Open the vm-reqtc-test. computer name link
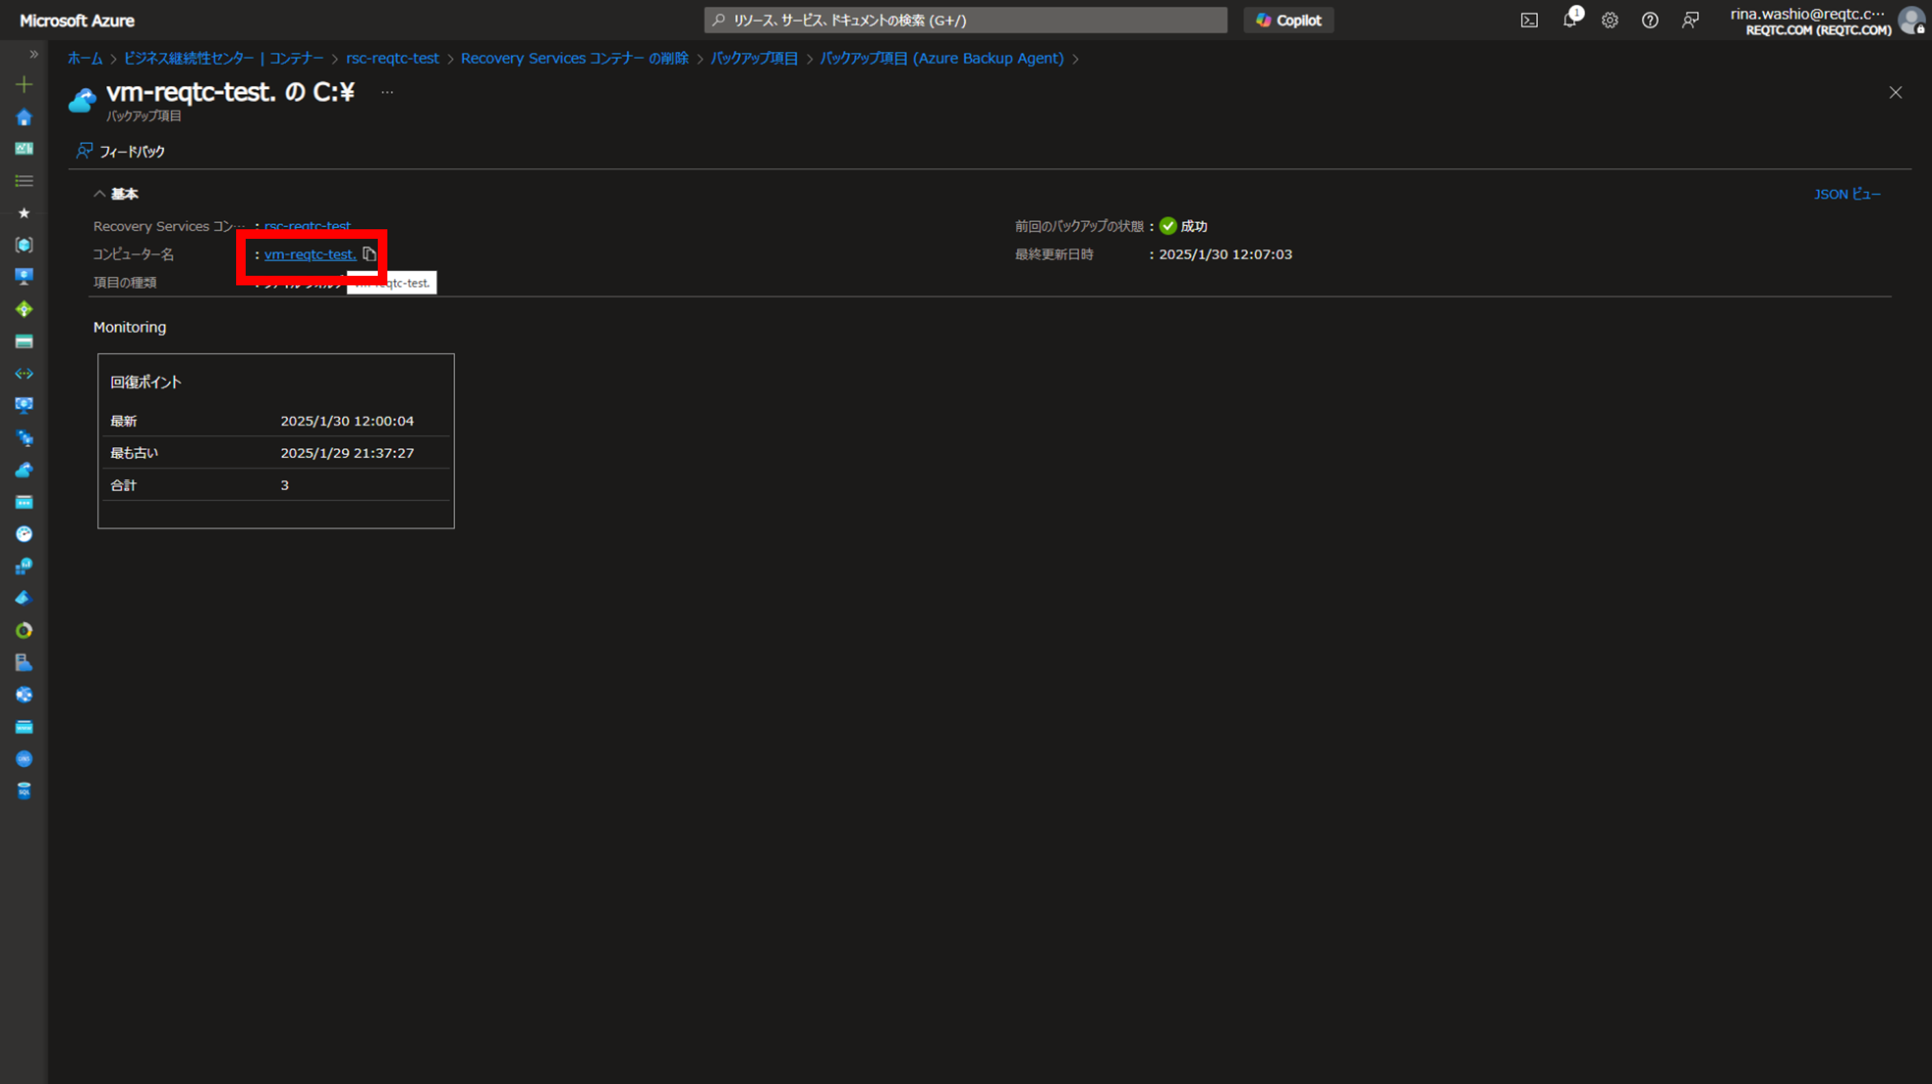 310,255
